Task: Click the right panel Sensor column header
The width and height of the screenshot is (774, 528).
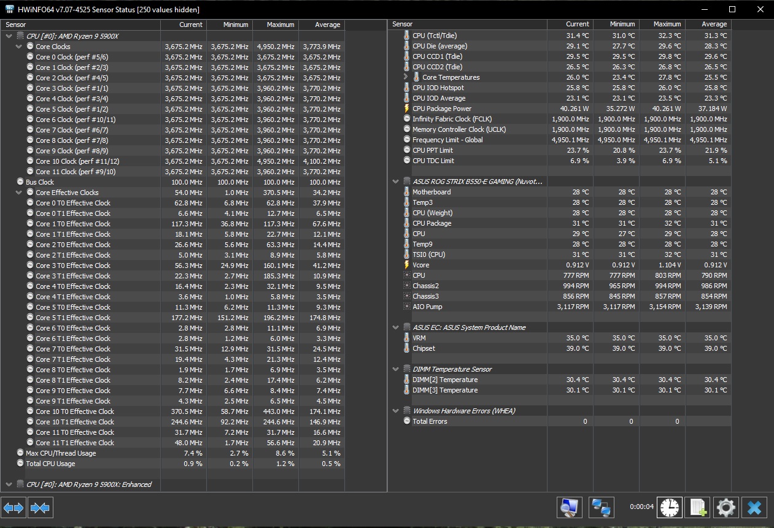Action: pos(468,25)
